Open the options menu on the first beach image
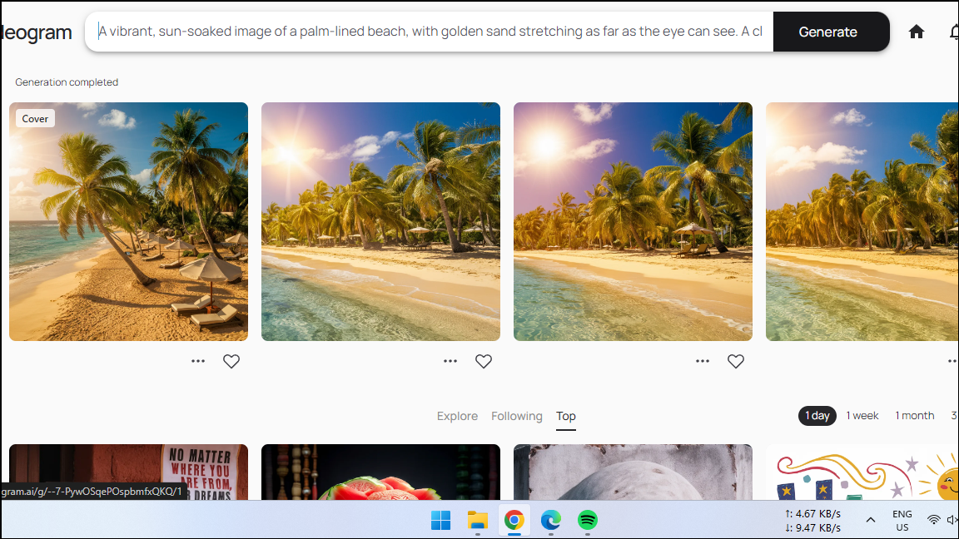959x539 pixels. 197,361
